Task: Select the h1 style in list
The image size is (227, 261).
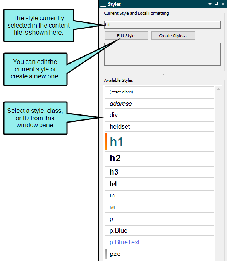Action: (159, 142)
